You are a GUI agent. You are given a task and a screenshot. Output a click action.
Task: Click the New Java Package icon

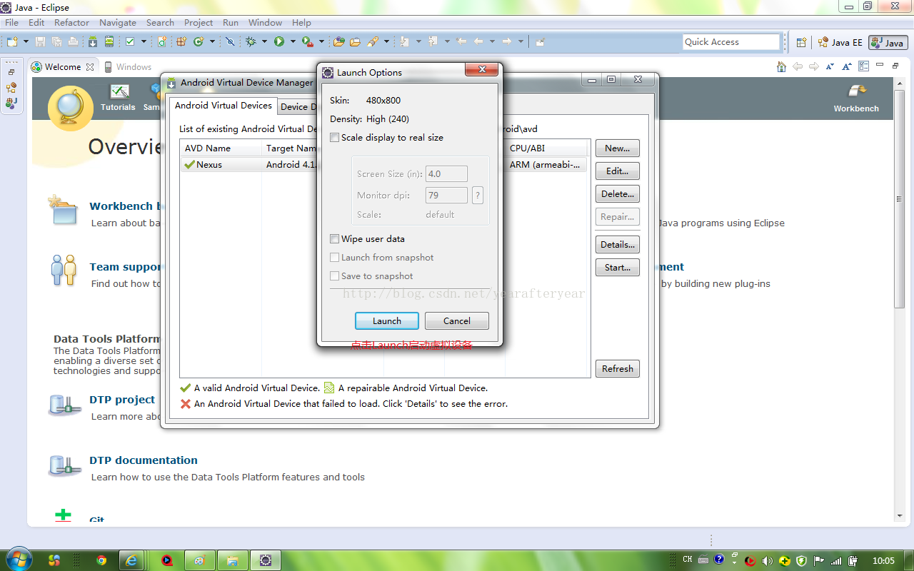click(x=181, y=41)
